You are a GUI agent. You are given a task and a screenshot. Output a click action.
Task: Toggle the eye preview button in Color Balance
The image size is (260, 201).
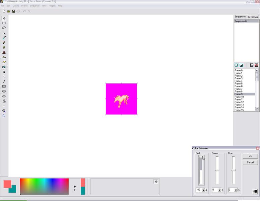pos(255,192)
